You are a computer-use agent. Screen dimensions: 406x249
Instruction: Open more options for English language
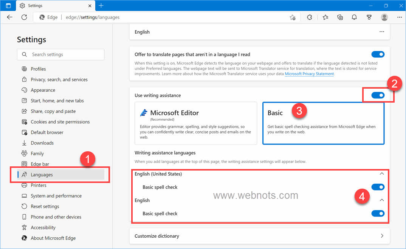pos(382,32)
